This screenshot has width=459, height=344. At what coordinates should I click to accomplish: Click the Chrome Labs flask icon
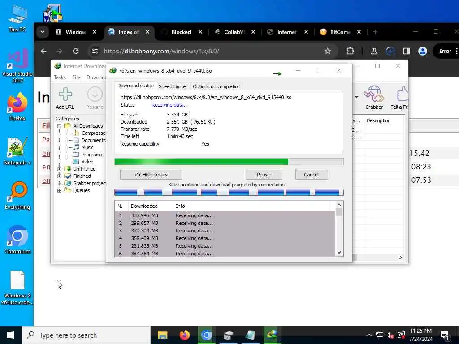pos(374,51)
